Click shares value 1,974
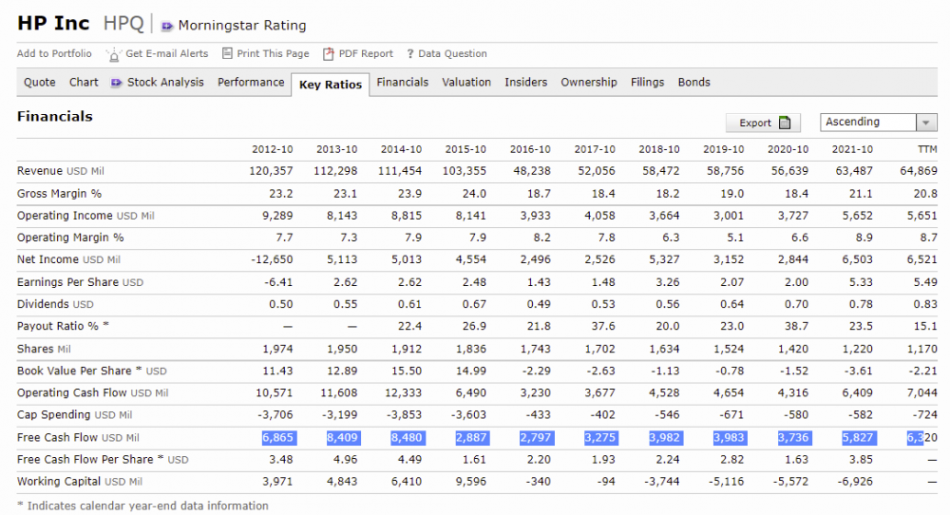Image resolution: width=950 pixels, height=515 pixels. click(277, 349)
